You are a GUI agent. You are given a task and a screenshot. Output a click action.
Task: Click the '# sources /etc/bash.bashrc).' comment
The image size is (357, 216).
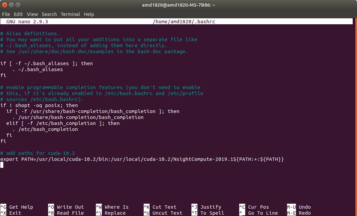pos(42,99)
